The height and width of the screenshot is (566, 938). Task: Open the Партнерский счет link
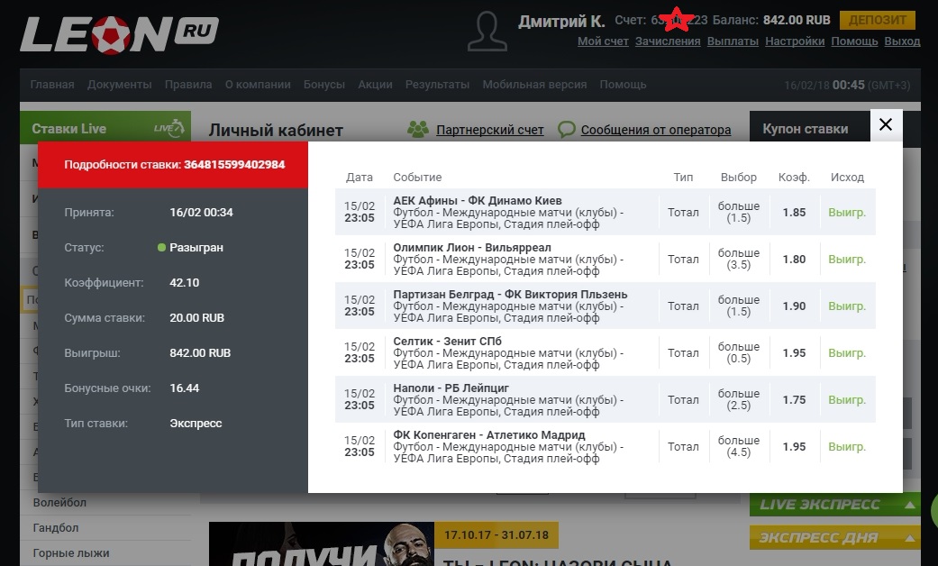490,130
